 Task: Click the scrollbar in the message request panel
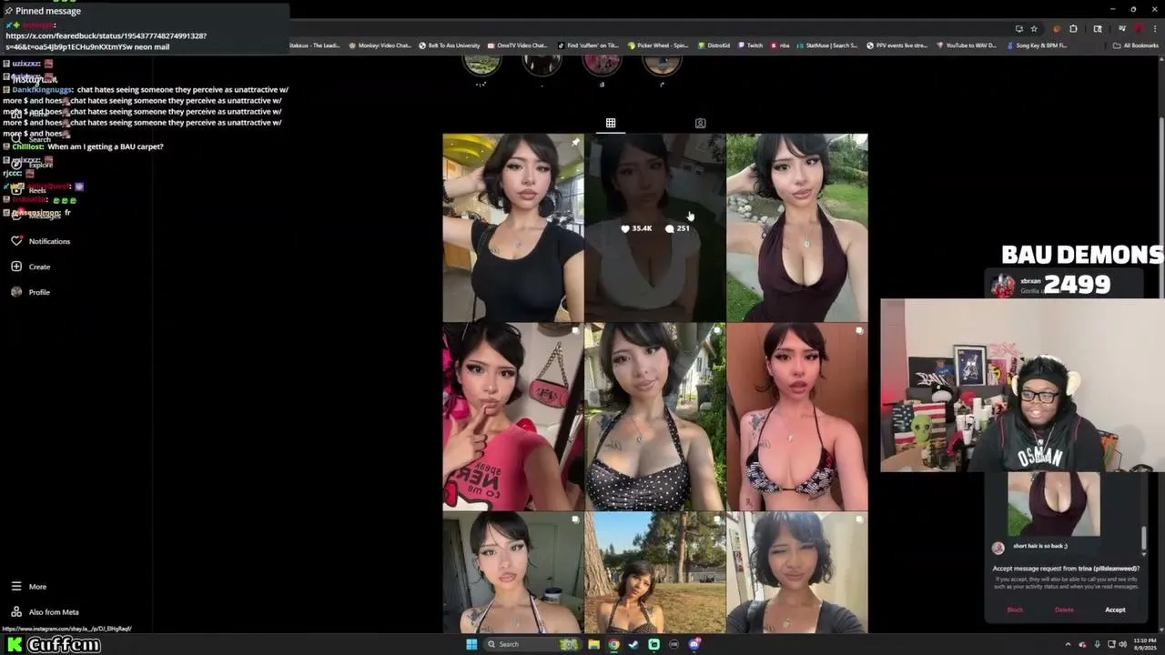(1144, 537)
